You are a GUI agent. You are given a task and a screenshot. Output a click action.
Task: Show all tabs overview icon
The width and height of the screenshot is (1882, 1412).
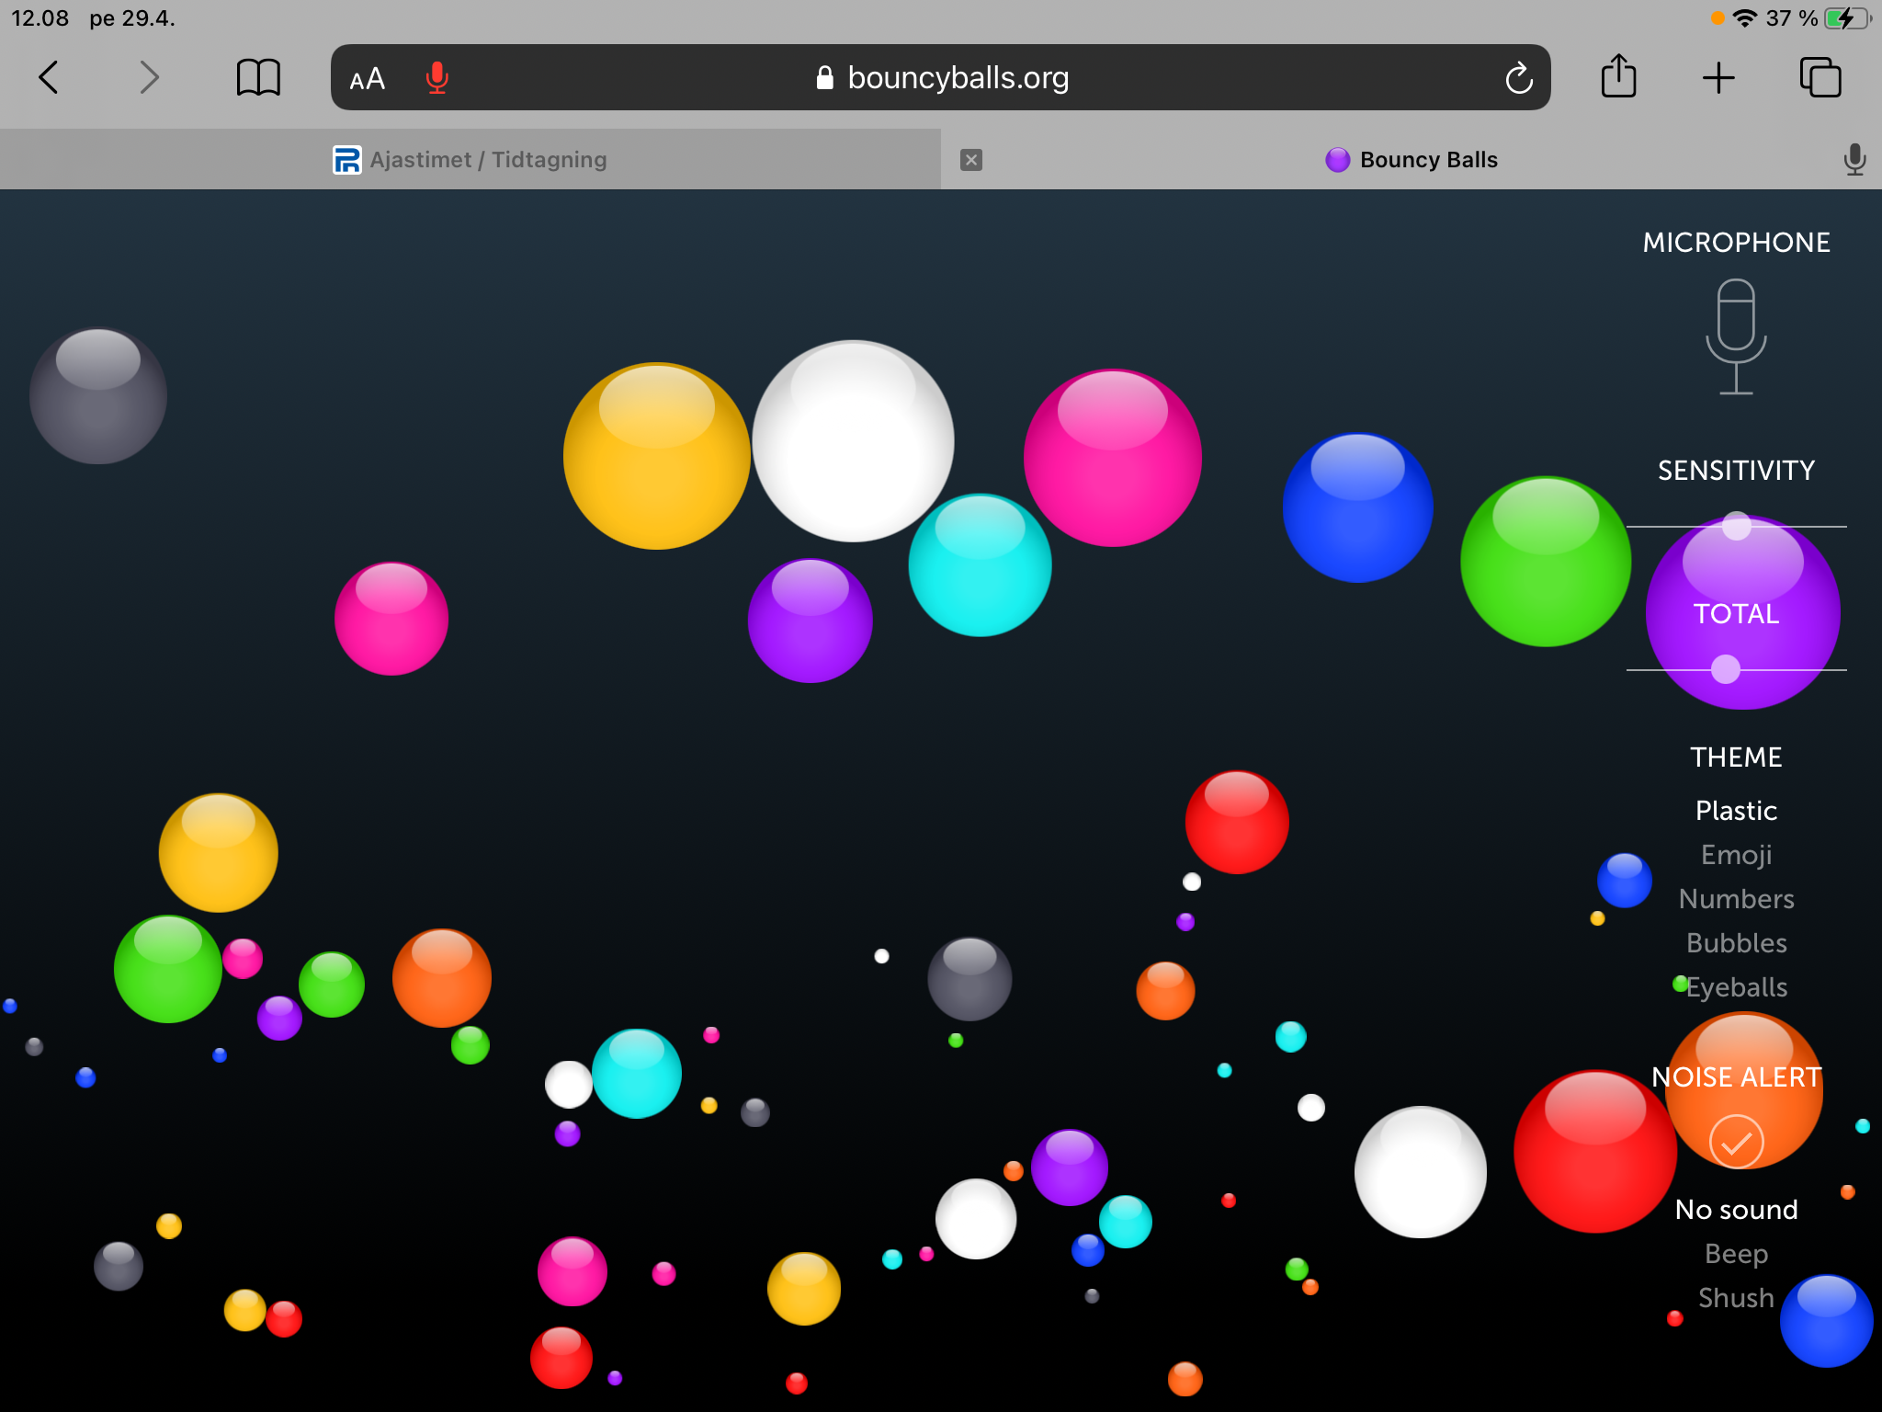click(x=1820, y=77)
